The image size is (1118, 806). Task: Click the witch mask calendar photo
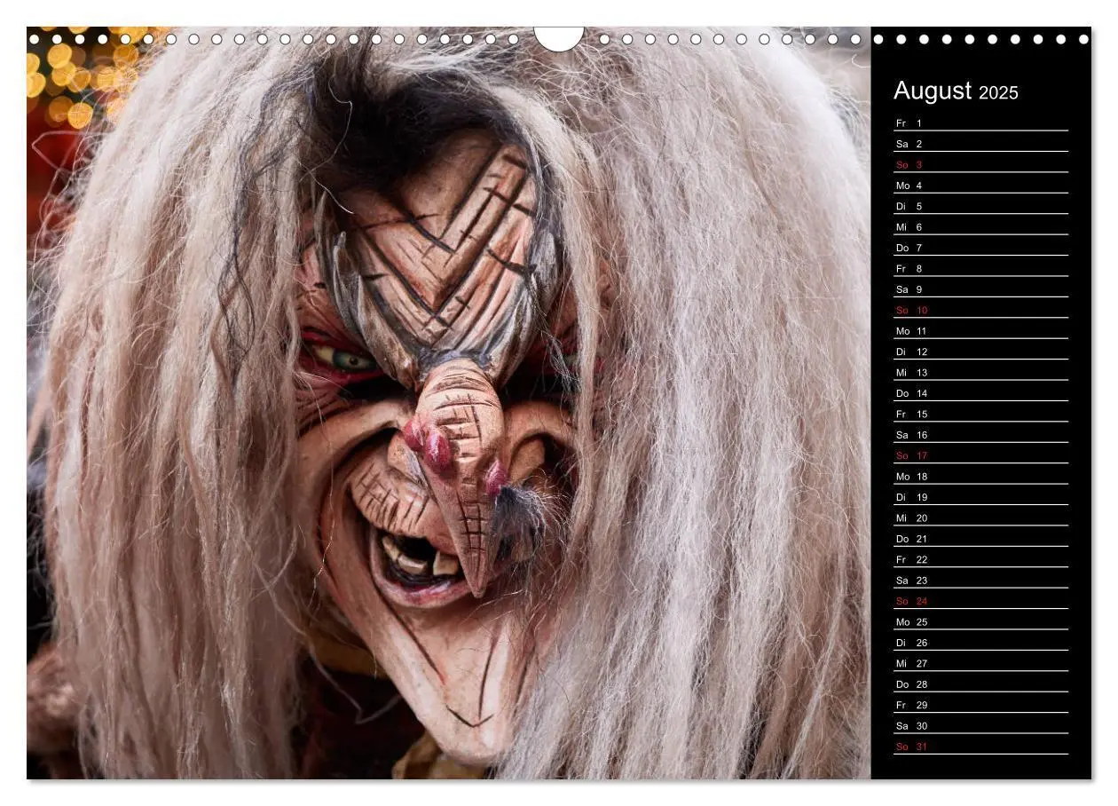[448, 403]
